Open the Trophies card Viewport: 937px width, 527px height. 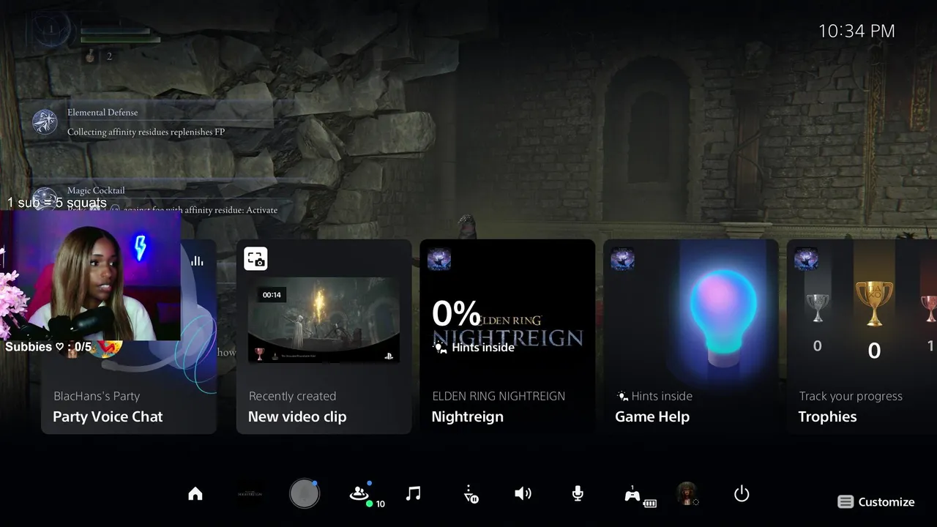tap(862, 337)
